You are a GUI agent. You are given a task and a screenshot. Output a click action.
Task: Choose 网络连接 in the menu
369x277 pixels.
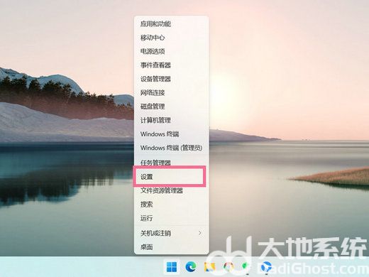tap(171, 92)
